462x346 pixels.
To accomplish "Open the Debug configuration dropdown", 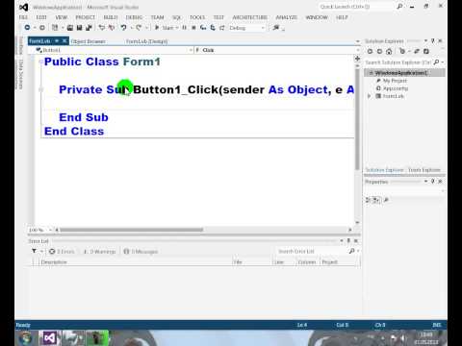I will tap(246, 28).
